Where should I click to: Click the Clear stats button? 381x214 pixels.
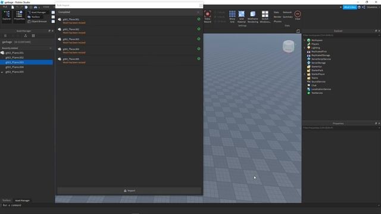coord(298,15)
